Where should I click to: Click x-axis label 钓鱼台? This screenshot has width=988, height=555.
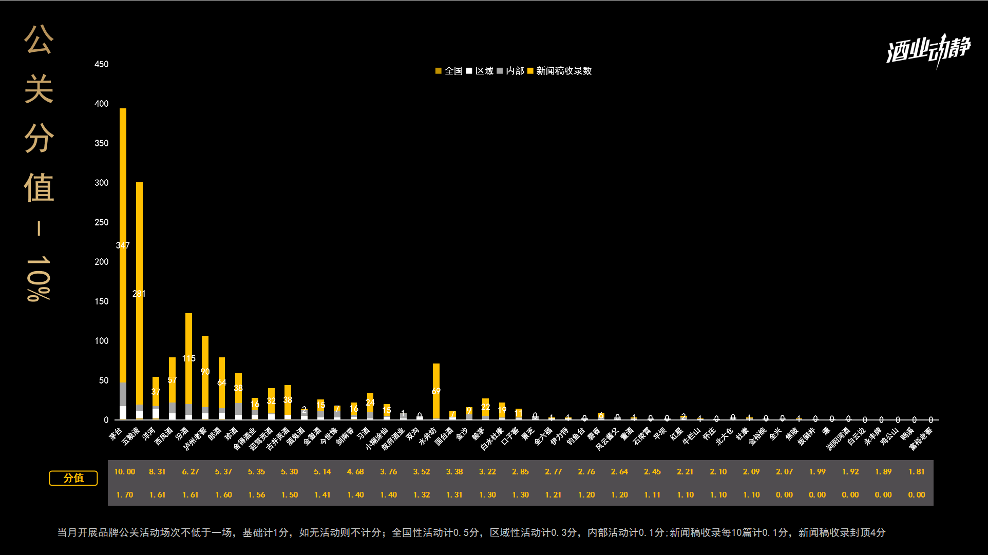point(576,436)
